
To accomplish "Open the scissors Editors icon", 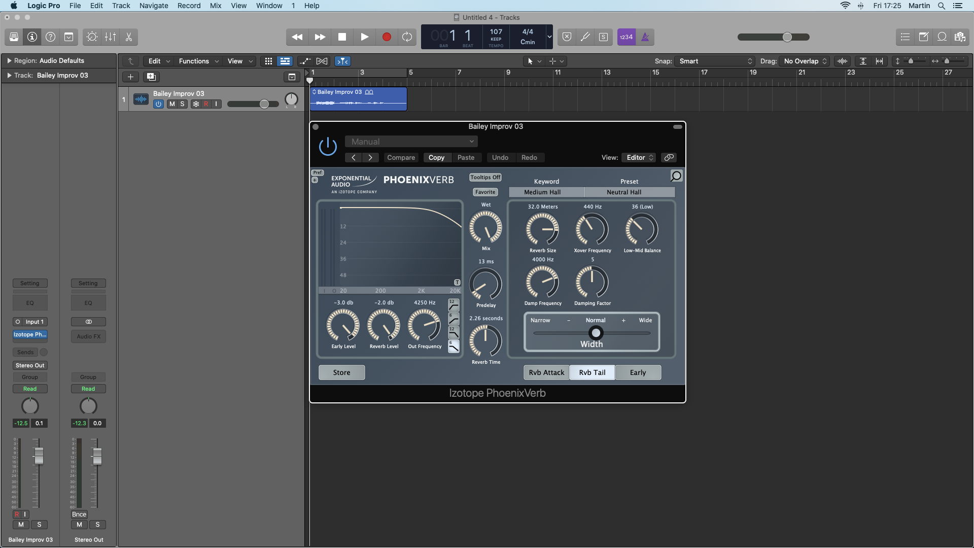I will 129,37.
